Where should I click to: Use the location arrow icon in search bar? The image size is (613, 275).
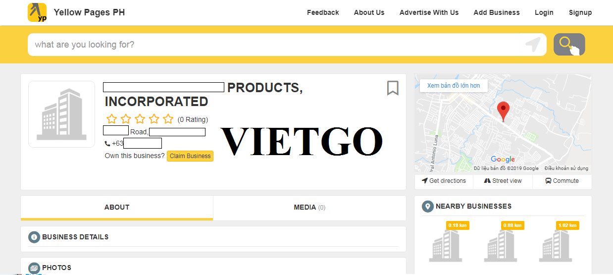[x=533, y=45]
